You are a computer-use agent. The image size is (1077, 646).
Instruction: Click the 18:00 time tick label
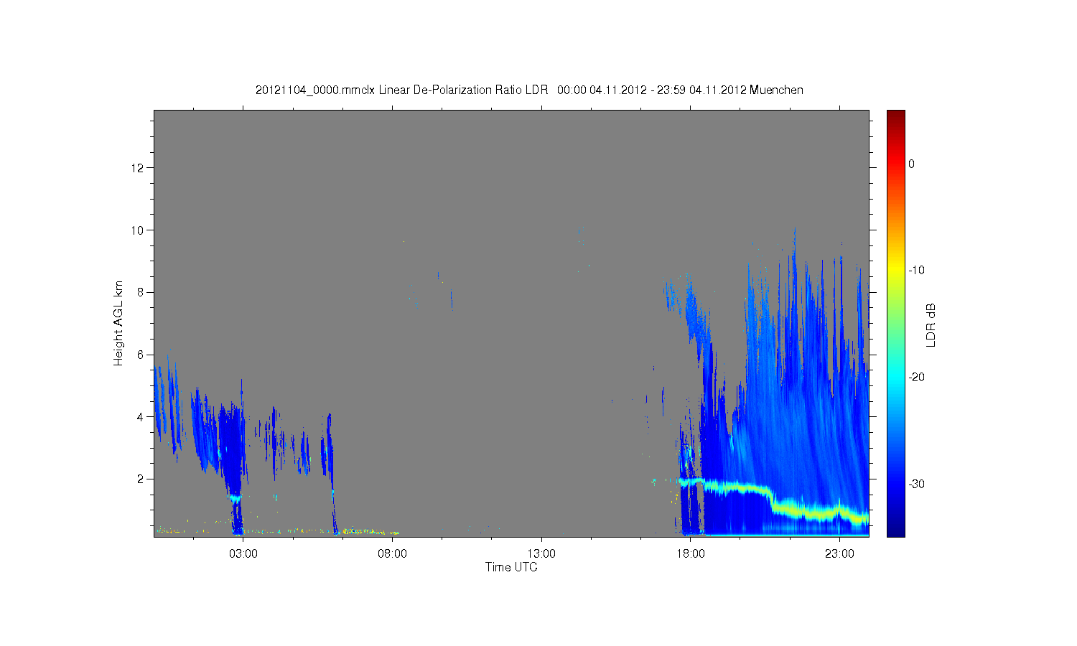(x=691, y=554)
